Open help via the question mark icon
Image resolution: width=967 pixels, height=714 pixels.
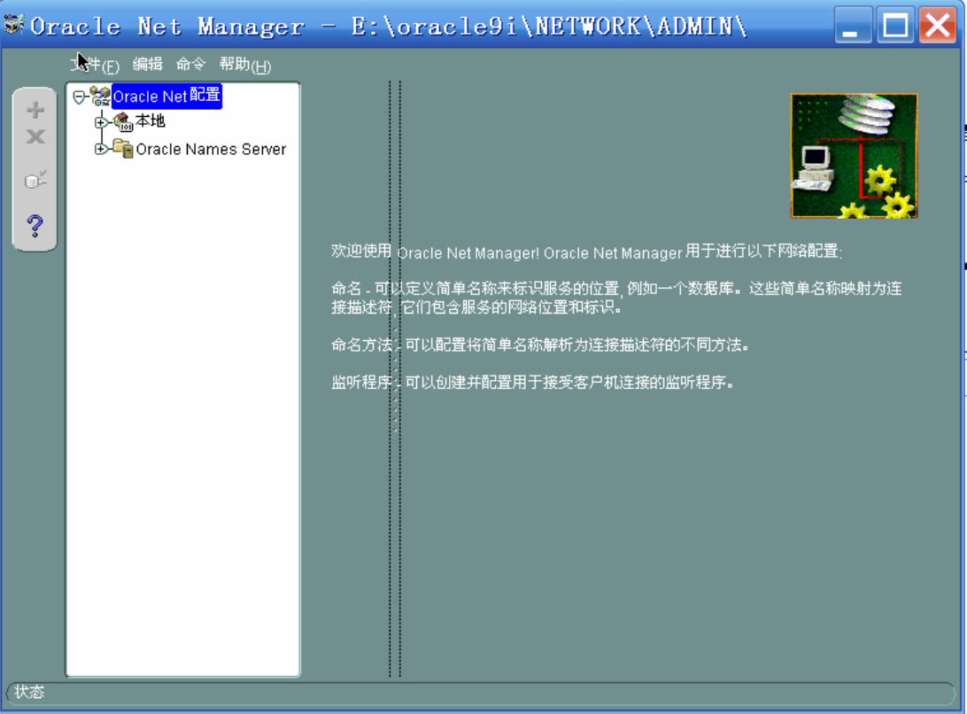[x=35, y=225]
